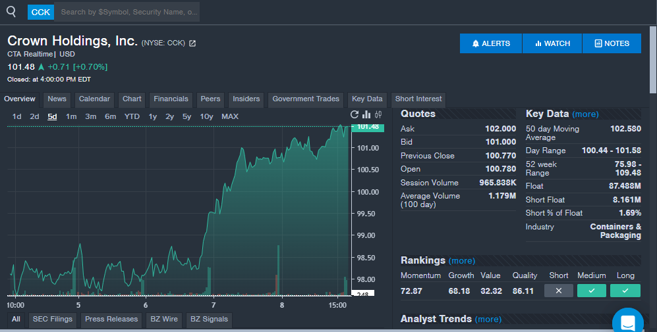Click 50 day Moving Average value 102.580
657x332 pixels.
click(625, 129)
